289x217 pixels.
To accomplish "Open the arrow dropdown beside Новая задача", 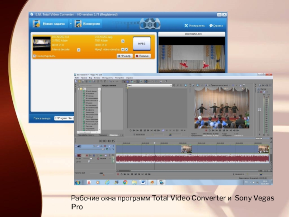I will point(70,24).
